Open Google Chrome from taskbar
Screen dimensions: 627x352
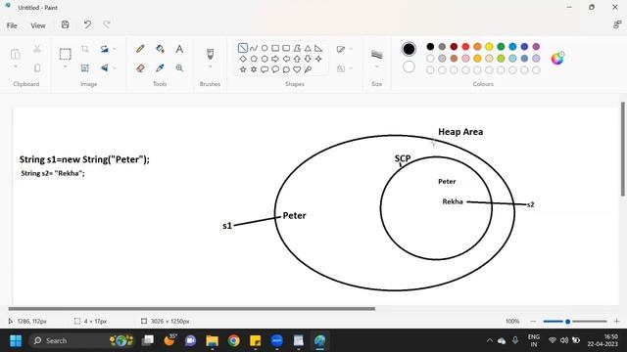tap(233, 341)
